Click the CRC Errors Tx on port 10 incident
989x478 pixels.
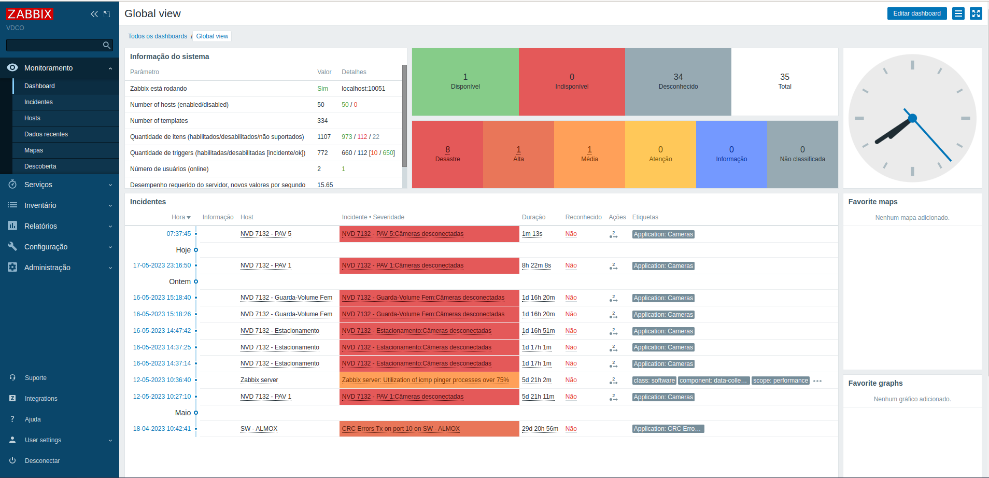[x=401, y=429]
